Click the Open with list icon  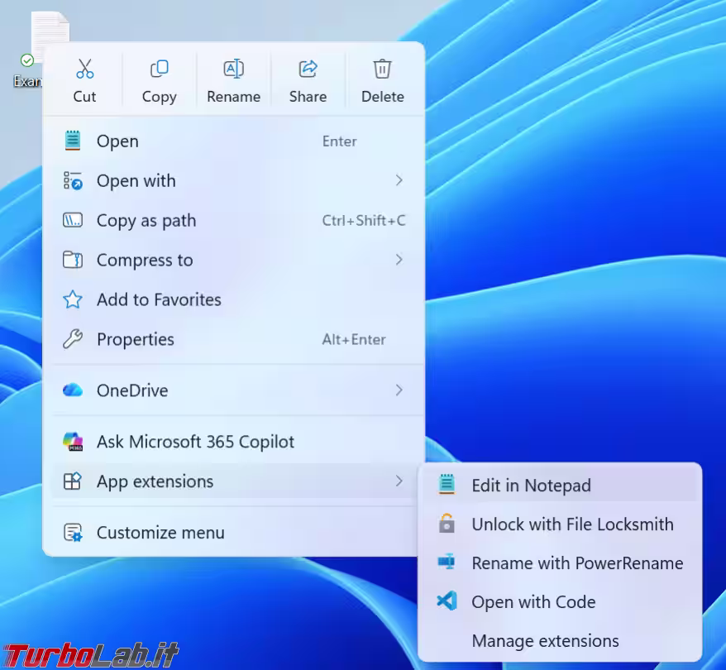coord(73,180)
